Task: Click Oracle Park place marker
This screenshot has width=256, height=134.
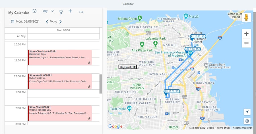Action: (x=206, y=65)
